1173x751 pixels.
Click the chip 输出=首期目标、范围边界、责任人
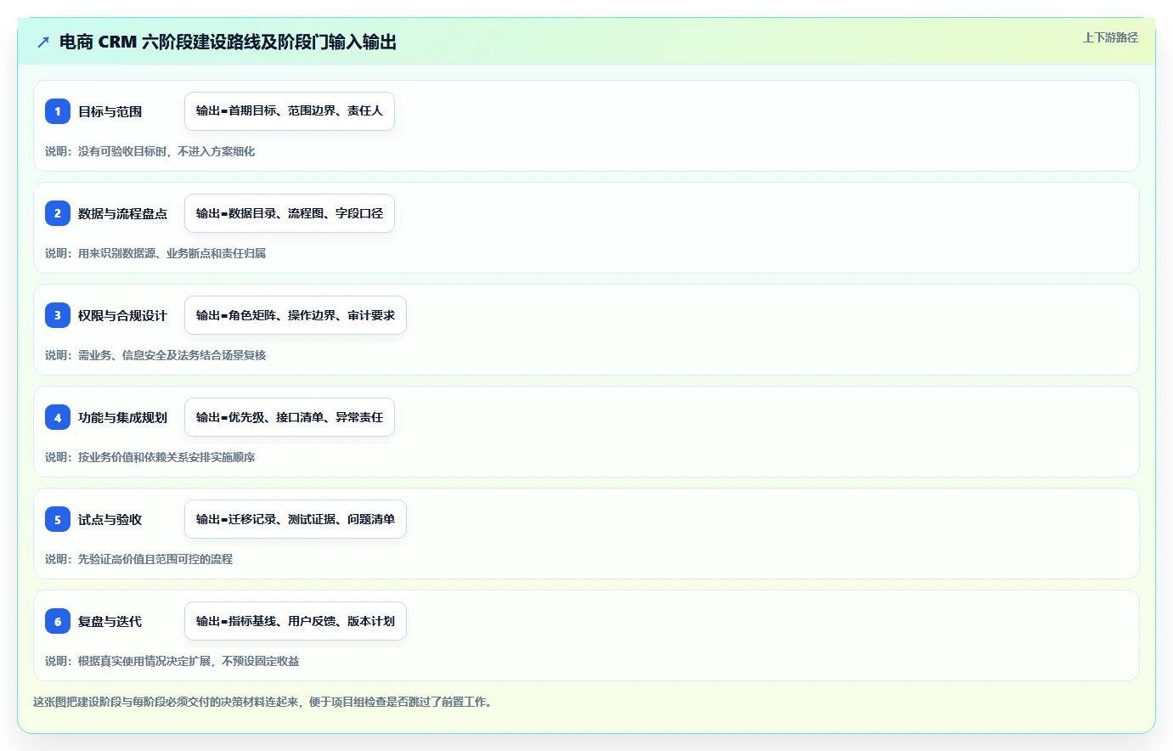pos(290,111)
